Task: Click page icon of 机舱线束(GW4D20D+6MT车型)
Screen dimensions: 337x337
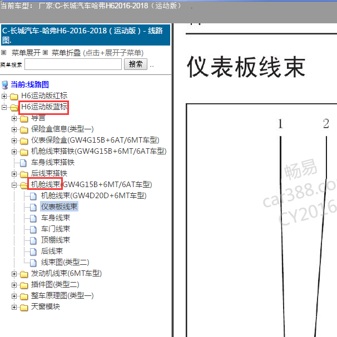Action: 33,196
